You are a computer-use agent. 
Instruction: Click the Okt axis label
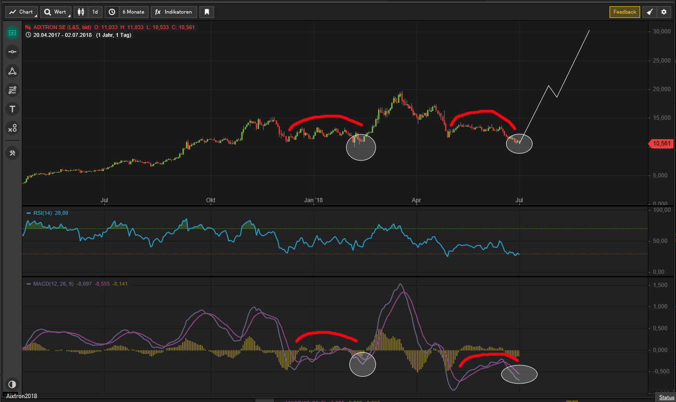click(x=211, y=200)
